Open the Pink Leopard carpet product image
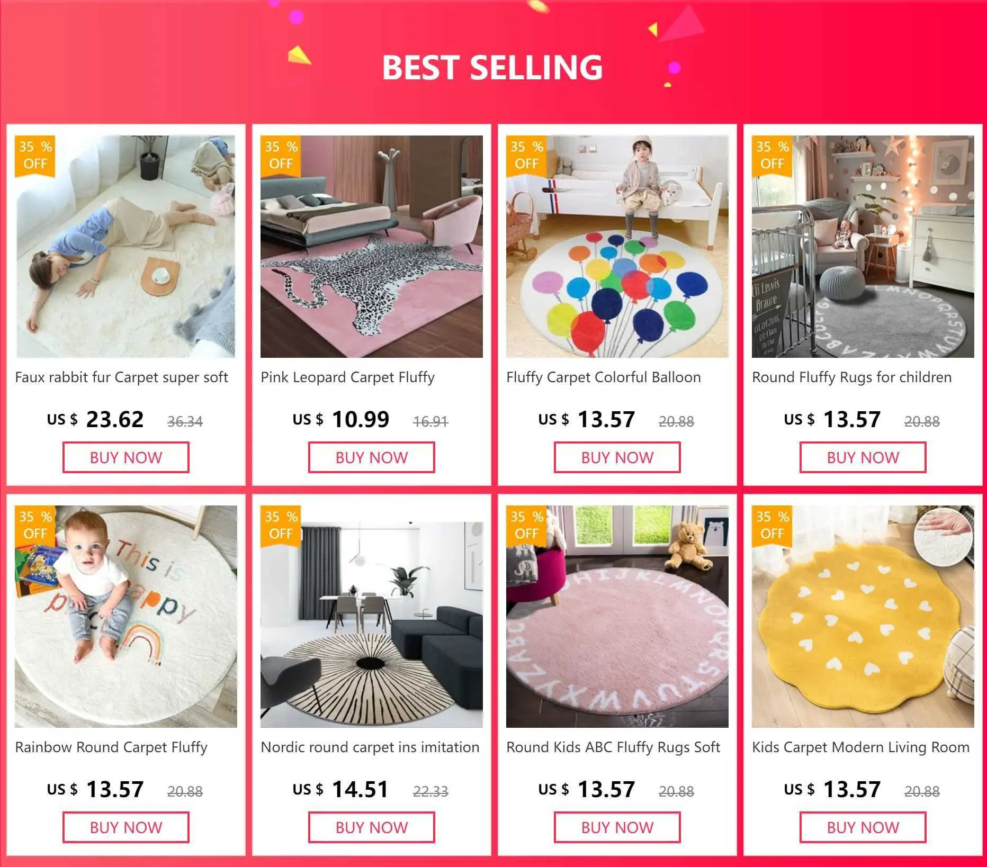Image resolution: width=987 pixels, height=867 pixels. click(x=372, y=246)
